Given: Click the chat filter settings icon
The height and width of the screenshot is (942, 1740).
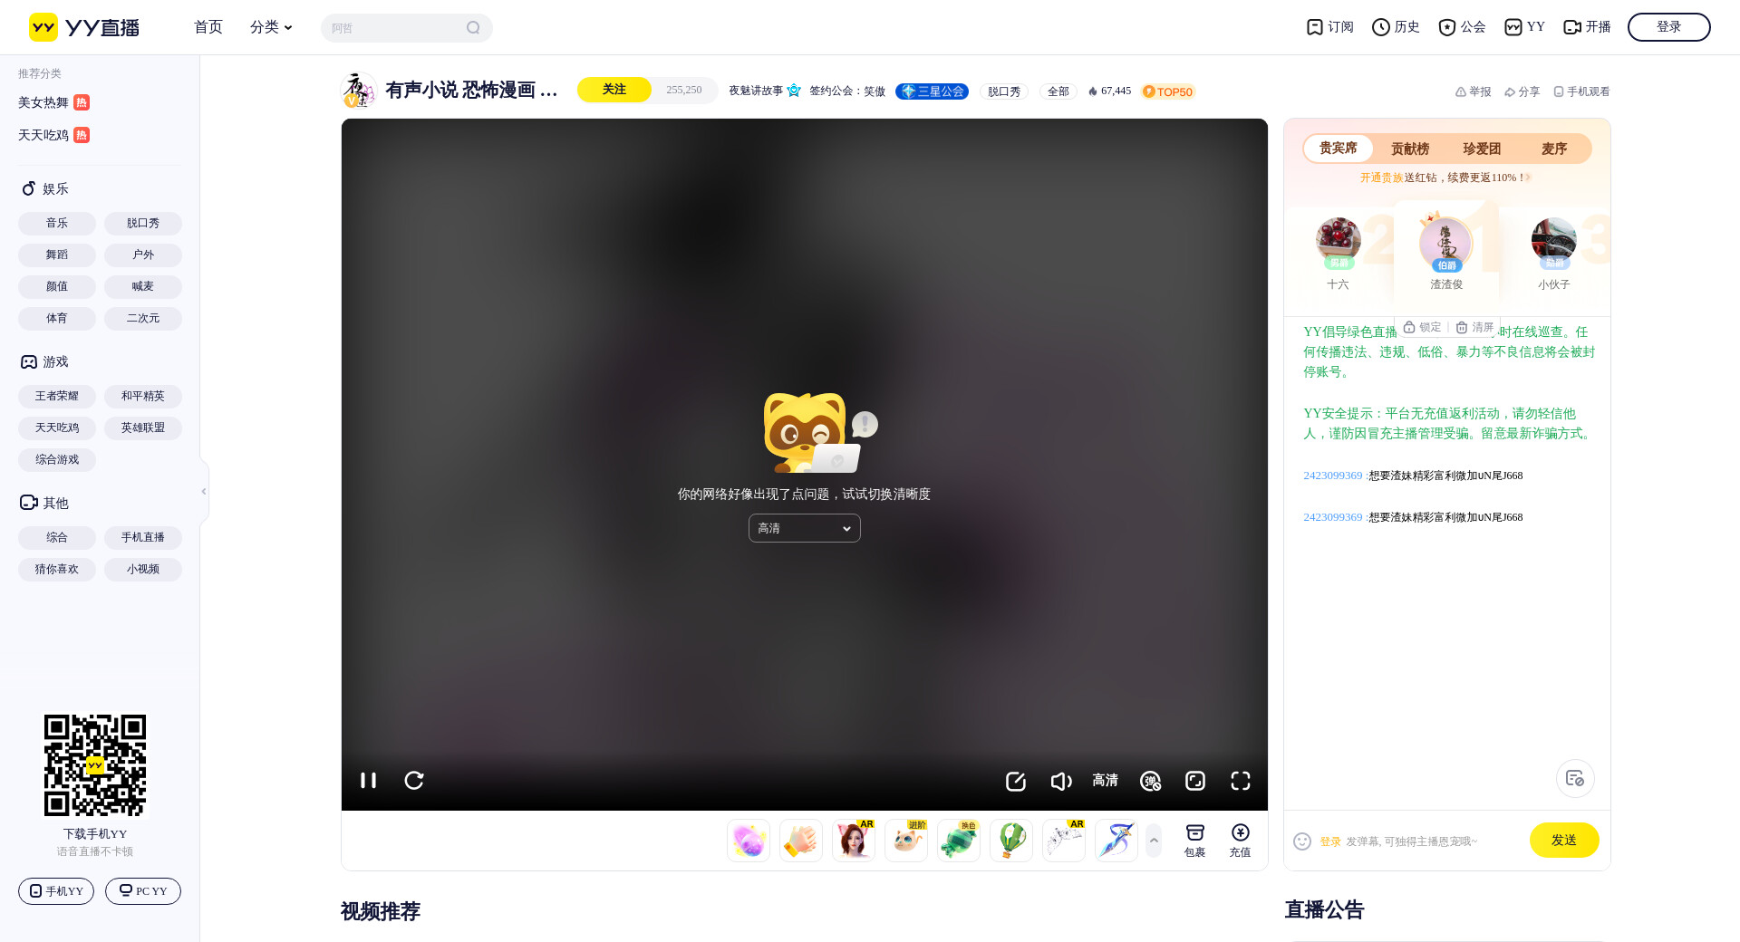Looking at the screenshot, I should [x=1575, y=779].
